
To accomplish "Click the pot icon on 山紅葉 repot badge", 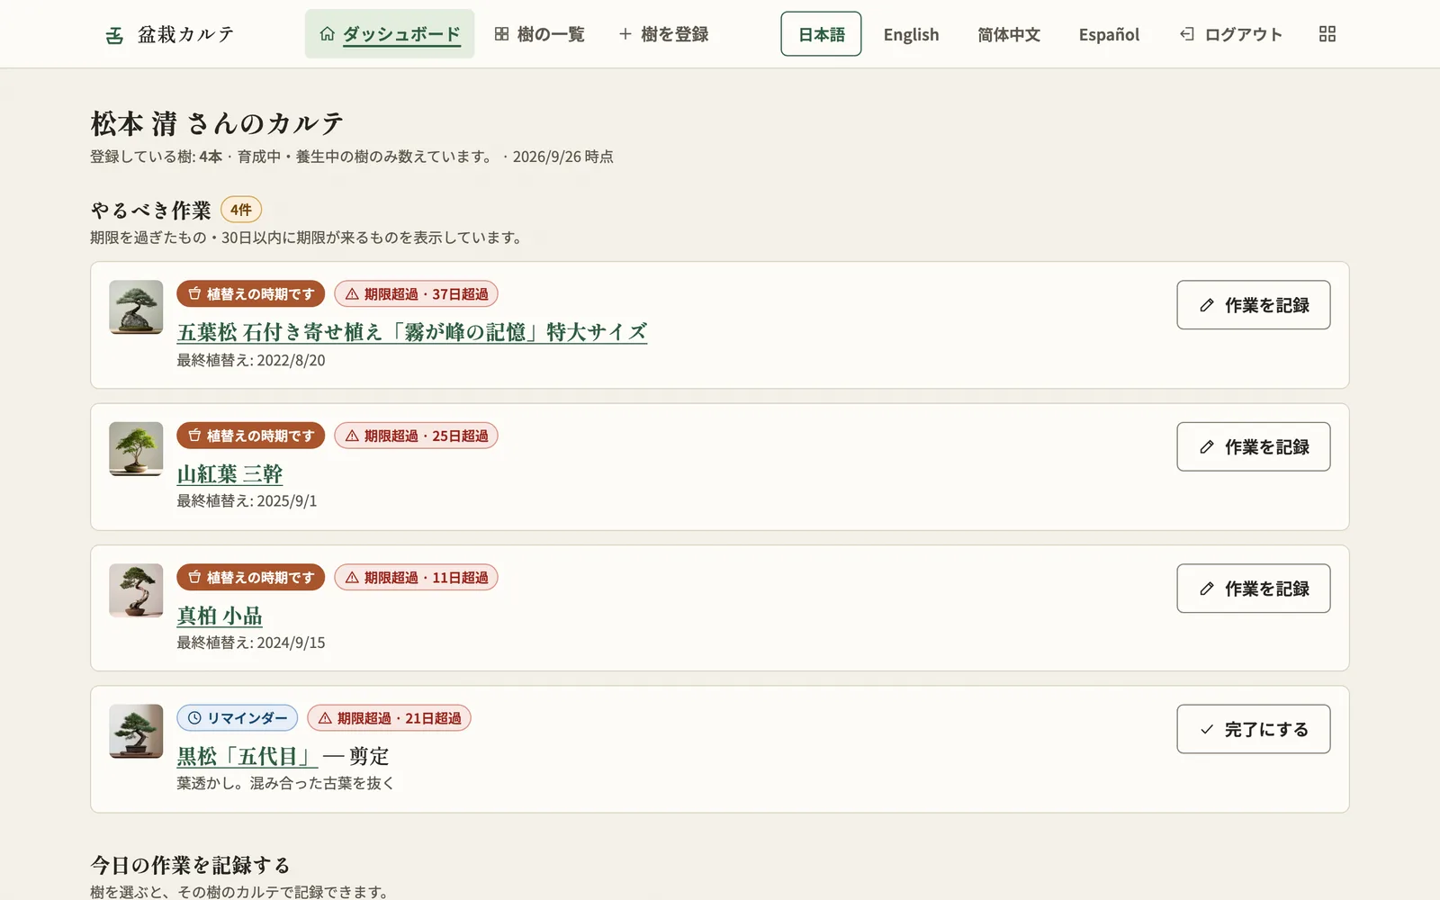I will pos(194,436).
